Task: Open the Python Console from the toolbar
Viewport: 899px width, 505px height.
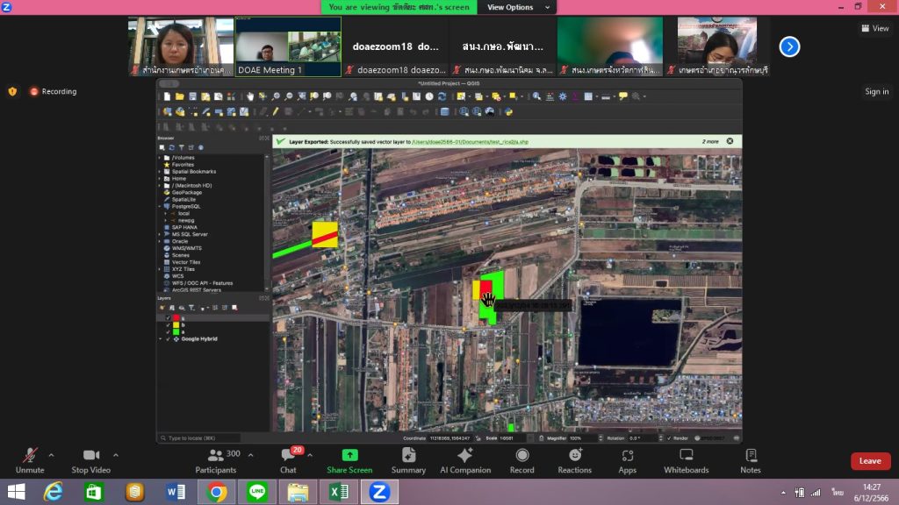Action: (x=508, y=111)
